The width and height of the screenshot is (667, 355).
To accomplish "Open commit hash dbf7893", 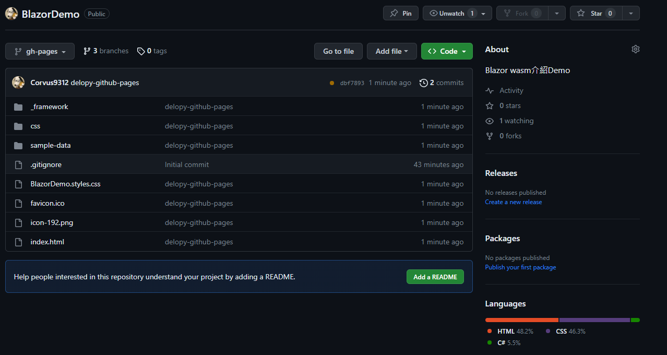I will pyautogui.click(x=352, y=83).
